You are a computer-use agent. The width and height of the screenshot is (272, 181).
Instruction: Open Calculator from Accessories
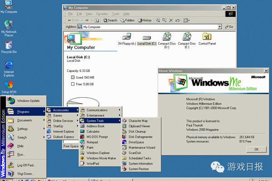click(x=101, y=132)
